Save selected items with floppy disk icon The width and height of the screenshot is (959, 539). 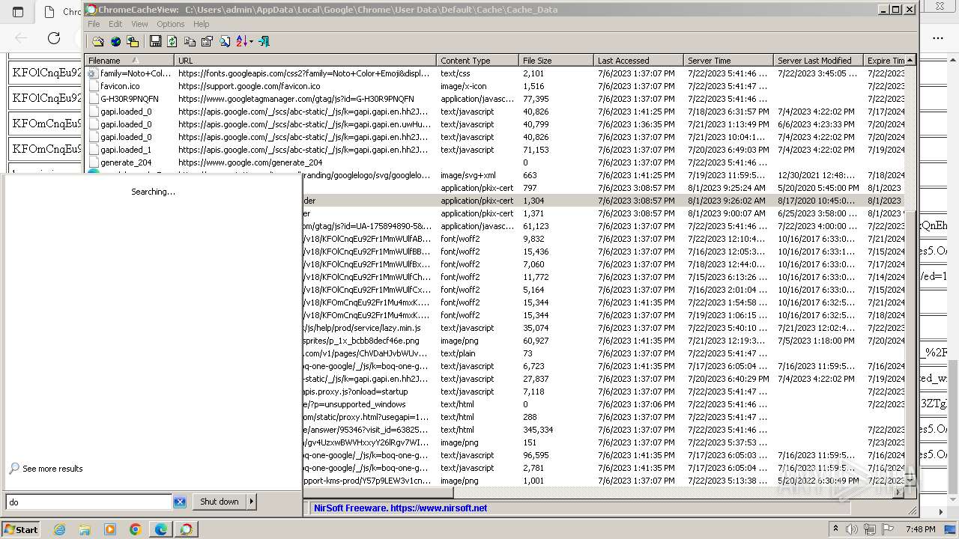(x=155, y=41)
